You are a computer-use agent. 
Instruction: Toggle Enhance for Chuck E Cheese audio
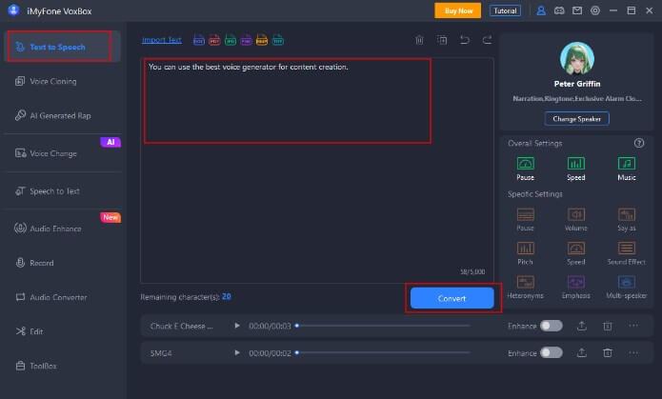(x=552, y=326)
